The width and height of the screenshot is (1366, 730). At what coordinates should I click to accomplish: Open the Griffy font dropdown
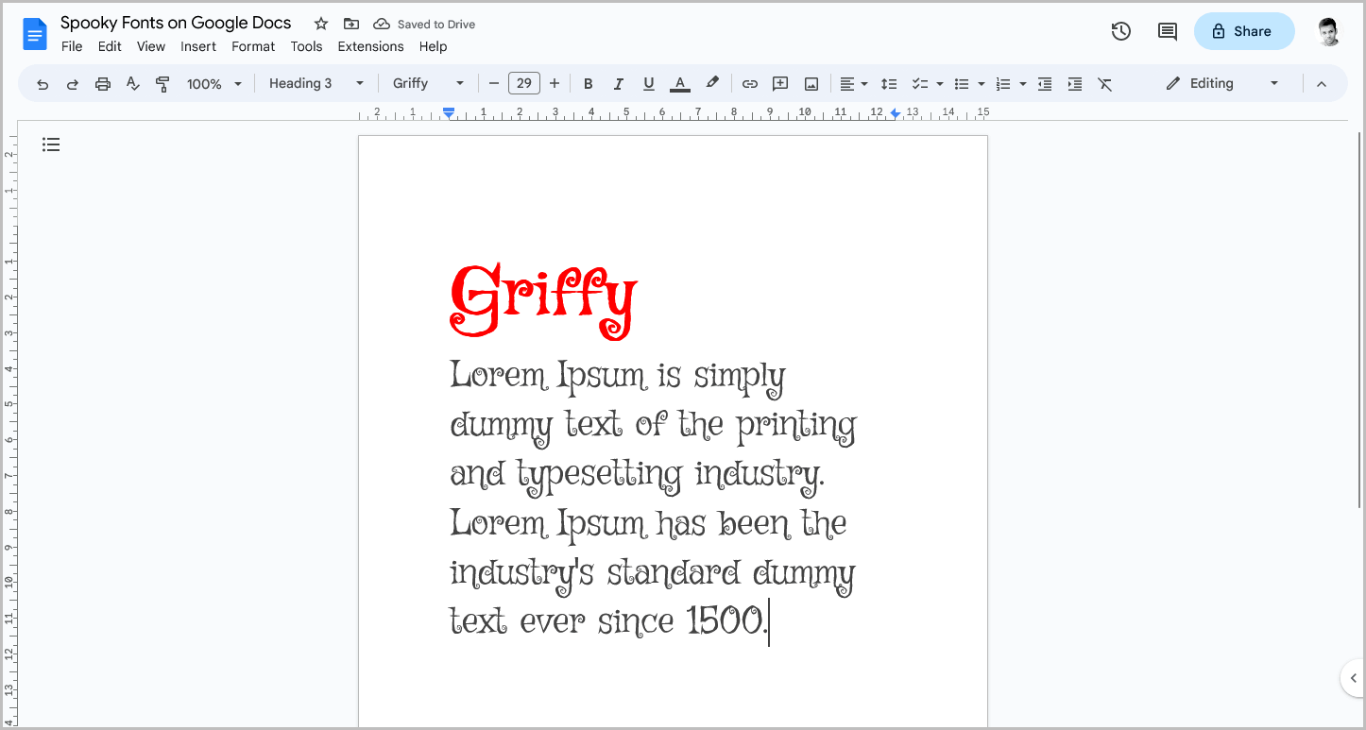pyautogui.click(x=428, y=83)
